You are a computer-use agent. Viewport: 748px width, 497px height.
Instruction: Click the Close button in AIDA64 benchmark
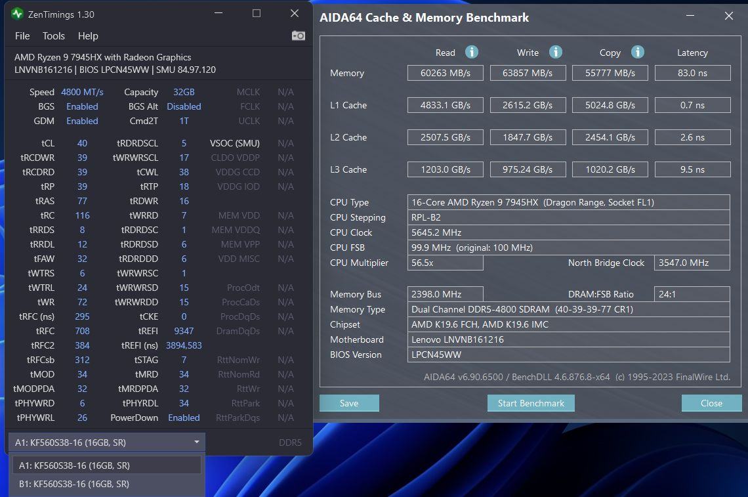point(711,403)
